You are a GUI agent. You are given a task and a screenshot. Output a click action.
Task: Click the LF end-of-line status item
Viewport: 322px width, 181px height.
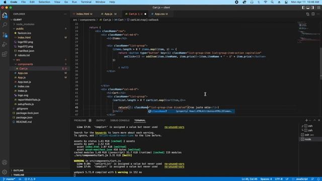pyautogui.click(x=287, y=179)
